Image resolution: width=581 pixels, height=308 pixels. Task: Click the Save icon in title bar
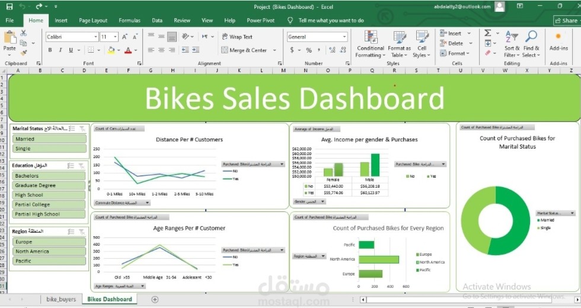[x=9, y=7]
